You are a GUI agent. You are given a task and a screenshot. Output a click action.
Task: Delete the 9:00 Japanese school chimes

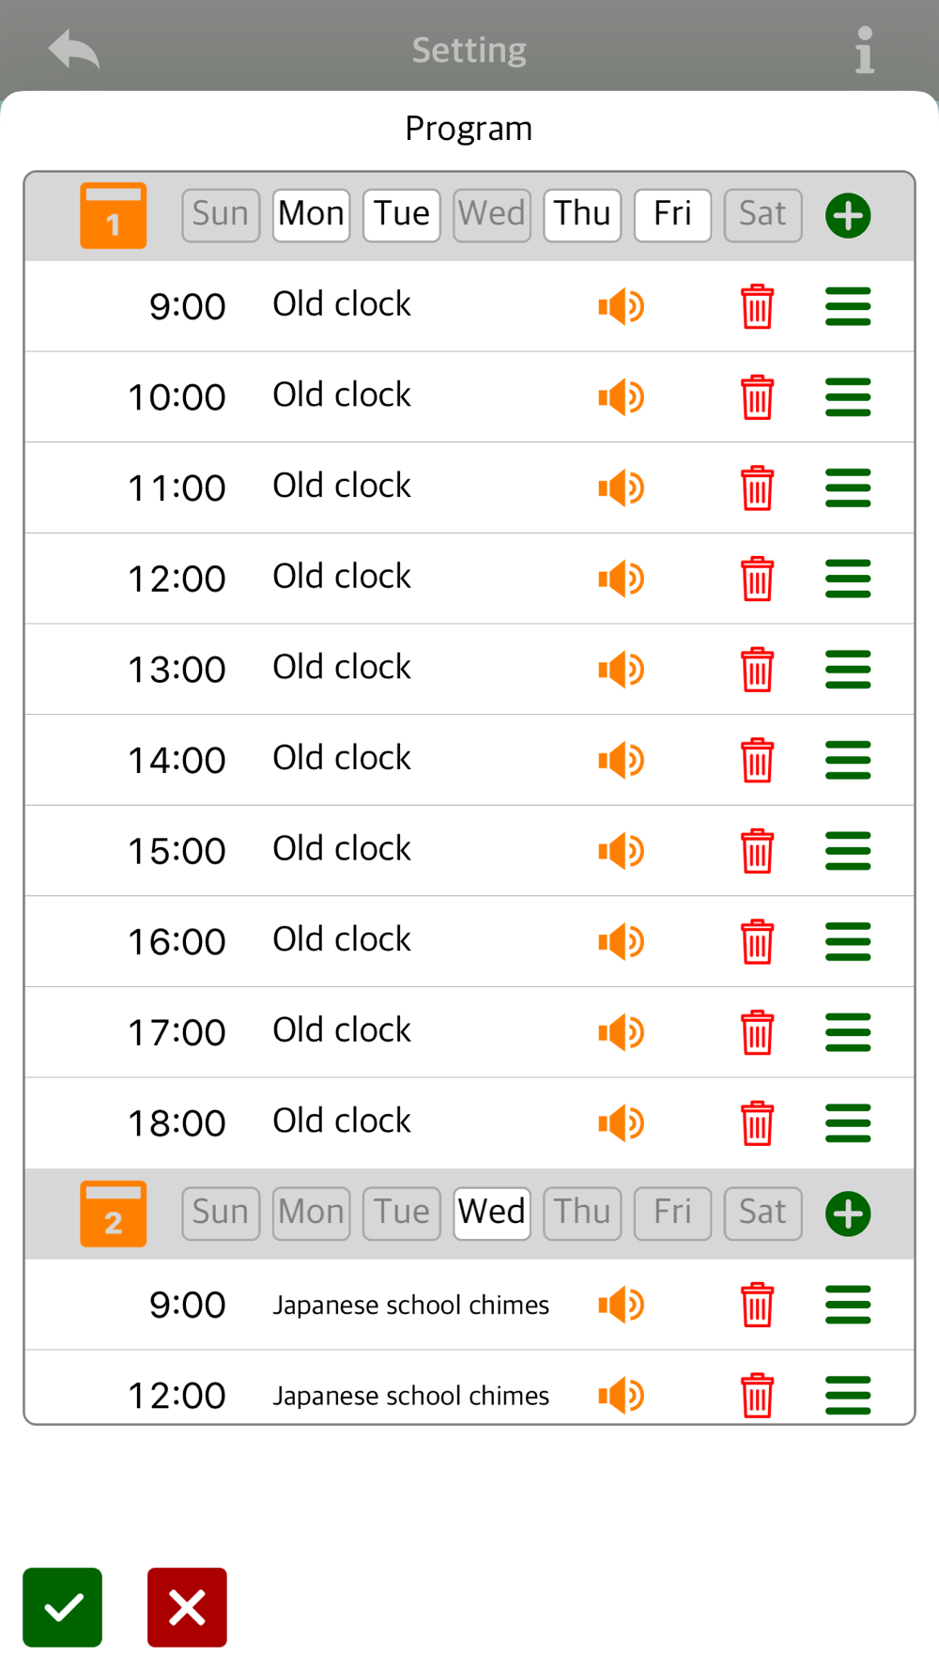pos(757,1305)
